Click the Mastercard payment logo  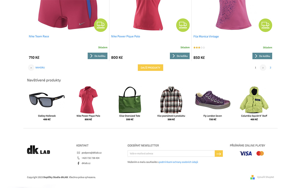[x=260, y=153]
